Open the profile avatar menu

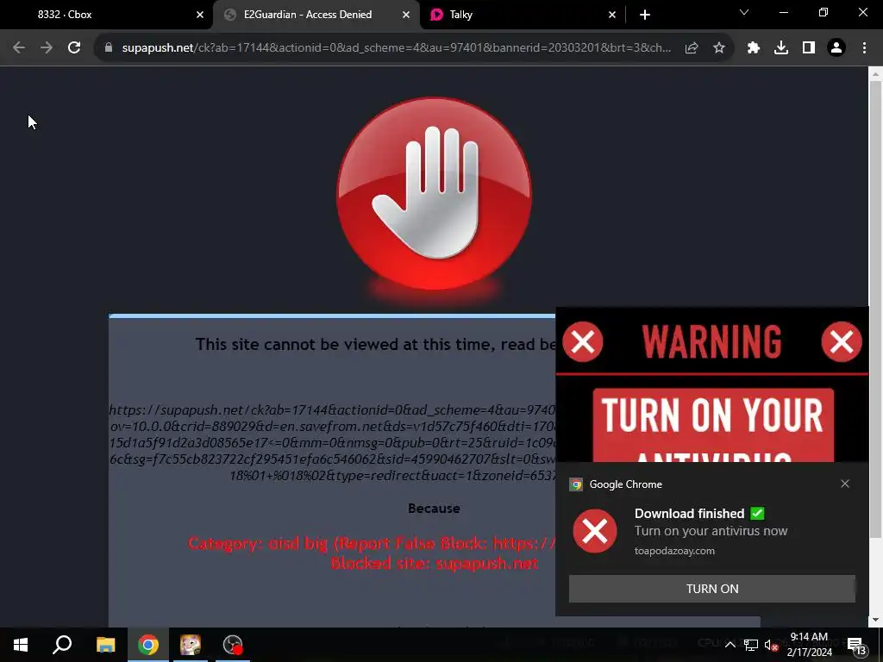tap(836, 48)
